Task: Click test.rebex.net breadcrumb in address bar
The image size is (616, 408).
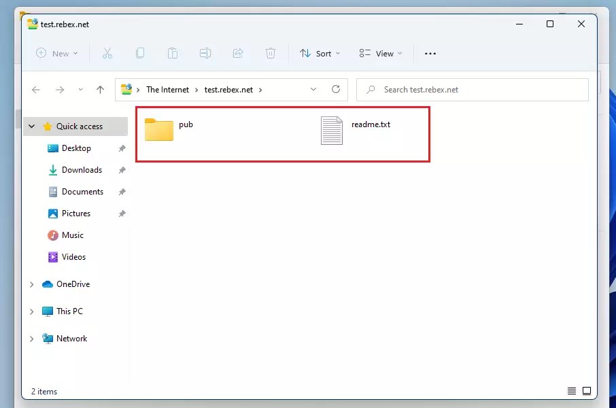Action: (x=228, y=90)
